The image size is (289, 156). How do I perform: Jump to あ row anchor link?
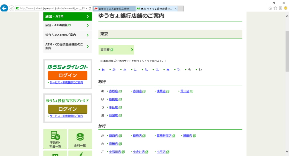[x=103, y=70]
